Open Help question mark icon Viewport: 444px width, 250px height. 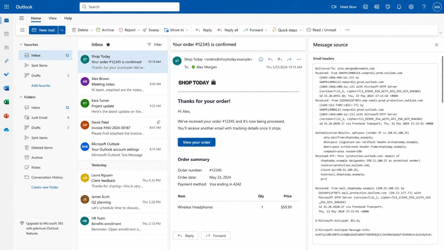tap(424, 7)
